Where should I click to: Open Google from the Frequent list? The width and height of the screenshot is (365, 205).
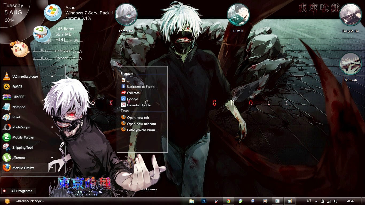click(130, 99)
